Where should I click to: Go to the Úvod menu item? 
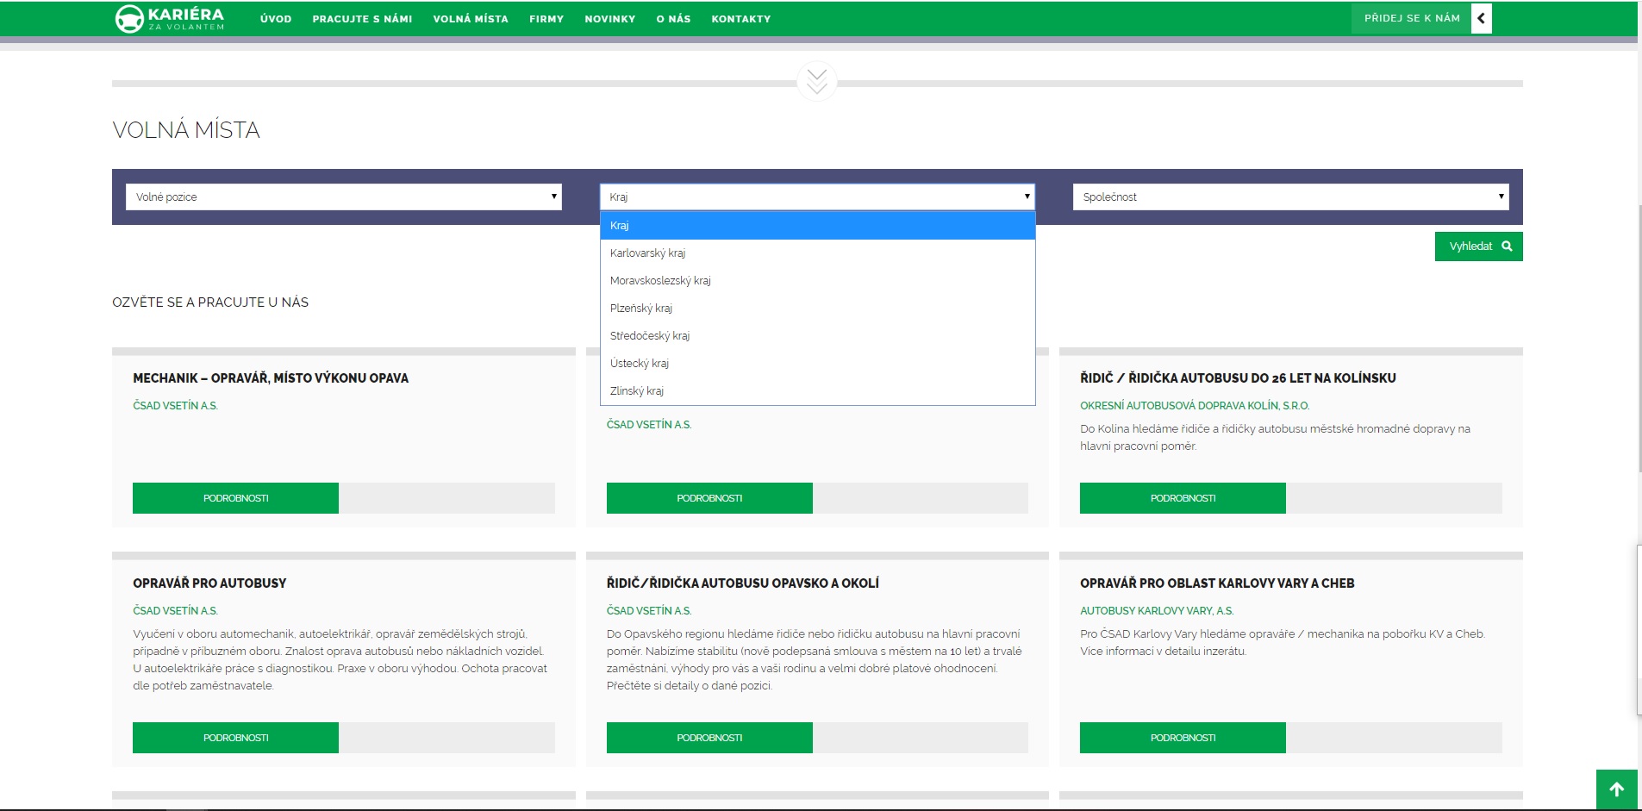(276, 19)
